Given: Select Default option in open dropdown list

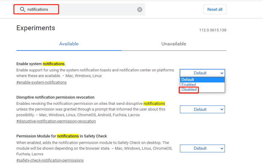Looking at the screenshot, I should click(x=188, y=80).
